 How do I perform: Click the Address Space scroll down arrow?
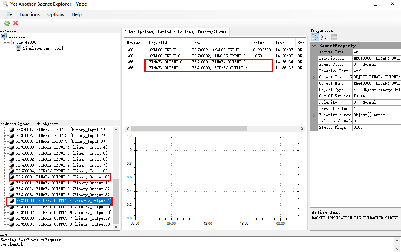116,227
